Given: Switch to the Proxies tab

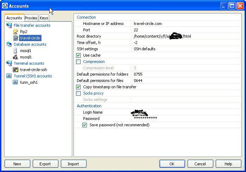Looking at the screenshot, I should click(x=31, y=18).
